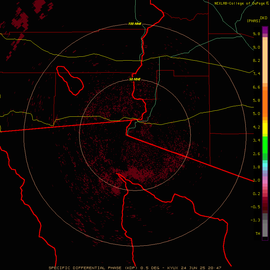Click the 50 NMI range ring label
The width and height of the screenshot is (270, 270).
(x=135, y=79)
